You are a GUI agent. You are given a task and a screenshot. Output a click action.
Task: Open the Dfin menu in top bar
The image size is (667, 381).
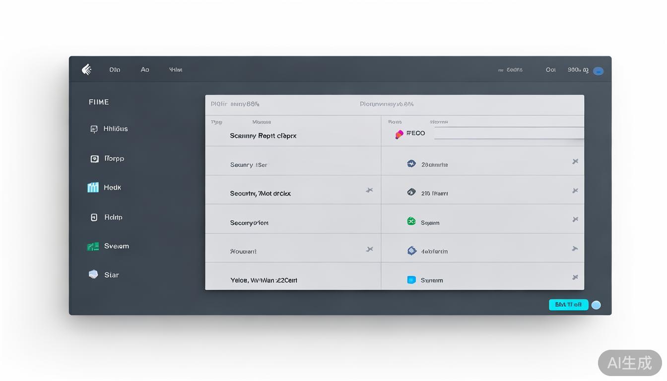[x=115, y=70]
